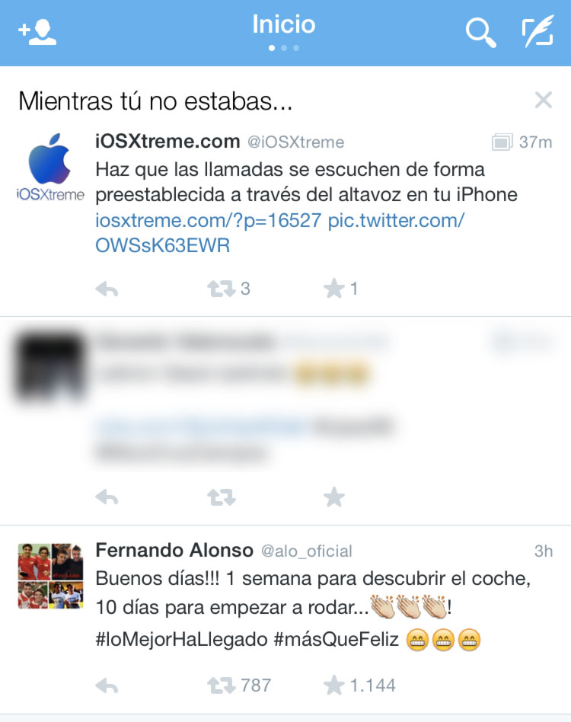Reply to Fernando Alonso's tweet
Viewport: 571px width, 722px height.
tap(107, 686)
